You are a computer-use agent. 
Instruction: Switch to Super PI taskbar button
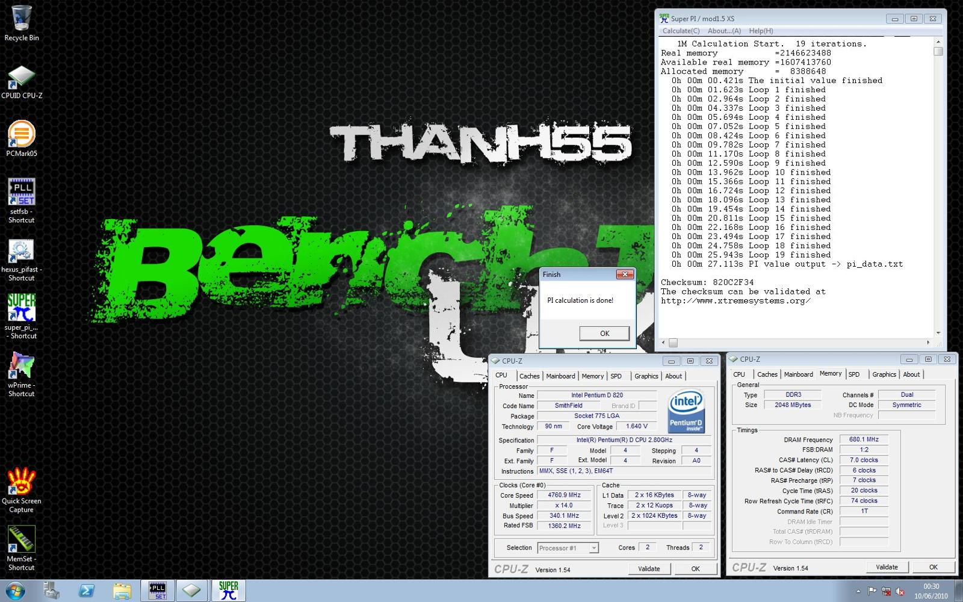point(228,591)
